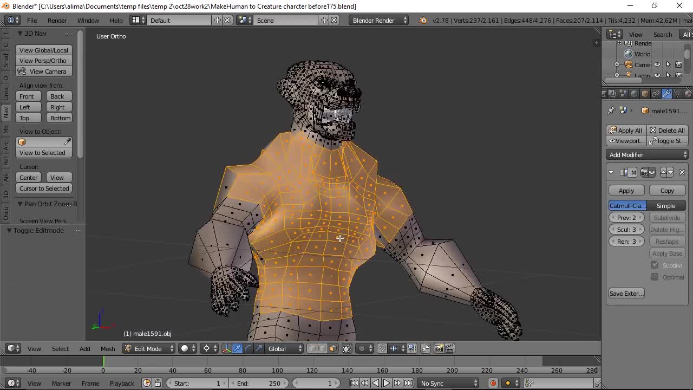Play the animation forward
This screenshot has height=390, width=693.
coord(387,383)
